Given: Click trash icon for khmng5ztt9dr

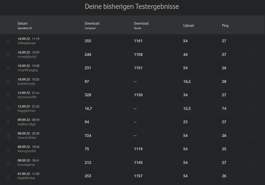Looking at the screenshot, I should pos(8,149).
